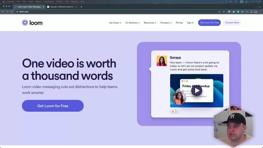Switch to the Komodo Unlimited Screen tab

[x=62, y=7]
